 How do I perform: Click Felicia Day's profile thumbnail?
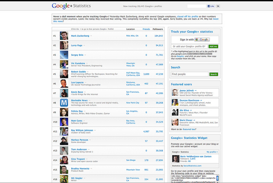[x=64, y=112]
